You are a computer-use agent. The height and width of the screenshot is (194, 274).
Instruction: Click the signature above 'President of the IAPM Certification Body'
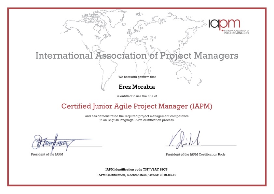(x=185, y=139)
